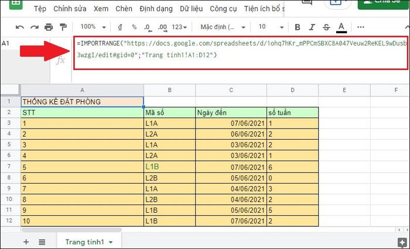
Task: Open the 100% zoom dropdown
Action: tap(93, 27)
